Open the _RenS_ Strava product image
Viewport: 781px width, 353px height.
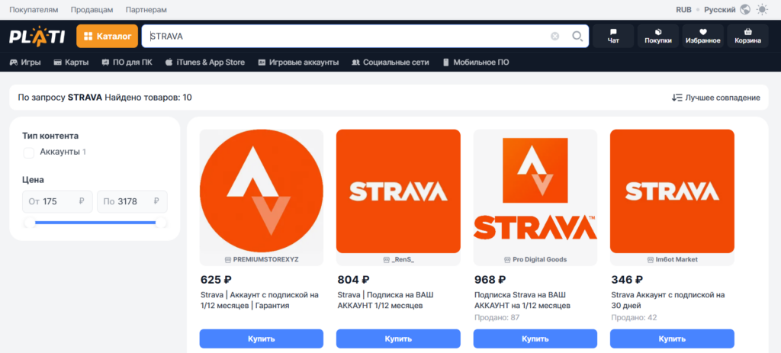click(x=398, y=191)
